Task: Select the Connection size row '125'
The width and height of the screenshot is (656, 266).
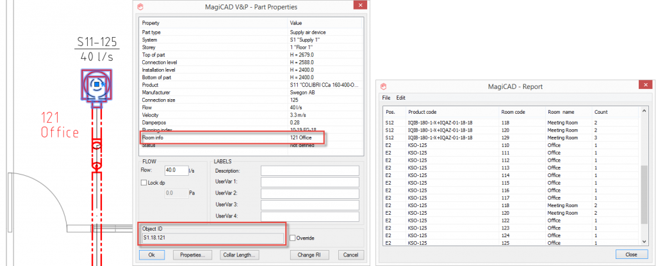Action: [251, 100]
